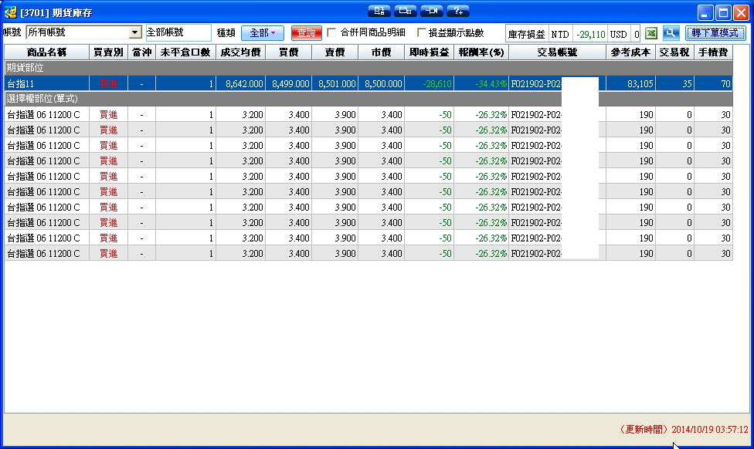Click the 買價 column header
Screen dimensions: 754x449
[x=288, y=52]
